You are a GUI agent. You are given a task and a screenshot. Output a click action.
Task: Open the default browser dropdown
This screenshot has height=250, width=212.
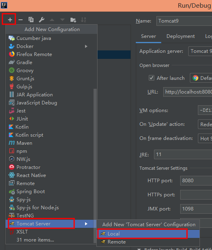coord(201,78)
